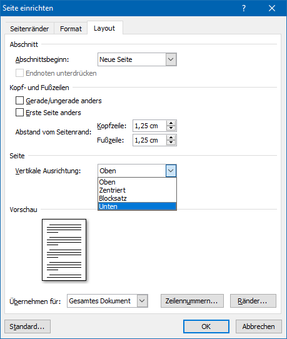Click the page preview thumbnail

coord(64,250)
